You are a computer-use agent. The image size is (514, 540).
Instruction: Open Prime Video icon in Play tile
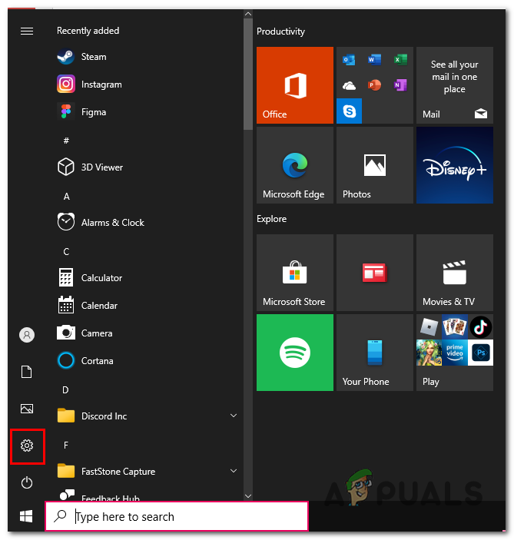pyautogui.click(x=455, y=353)
